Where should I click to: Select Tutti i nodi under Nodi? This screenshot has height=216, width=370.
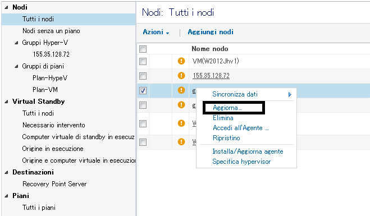(x=38, y=19)
